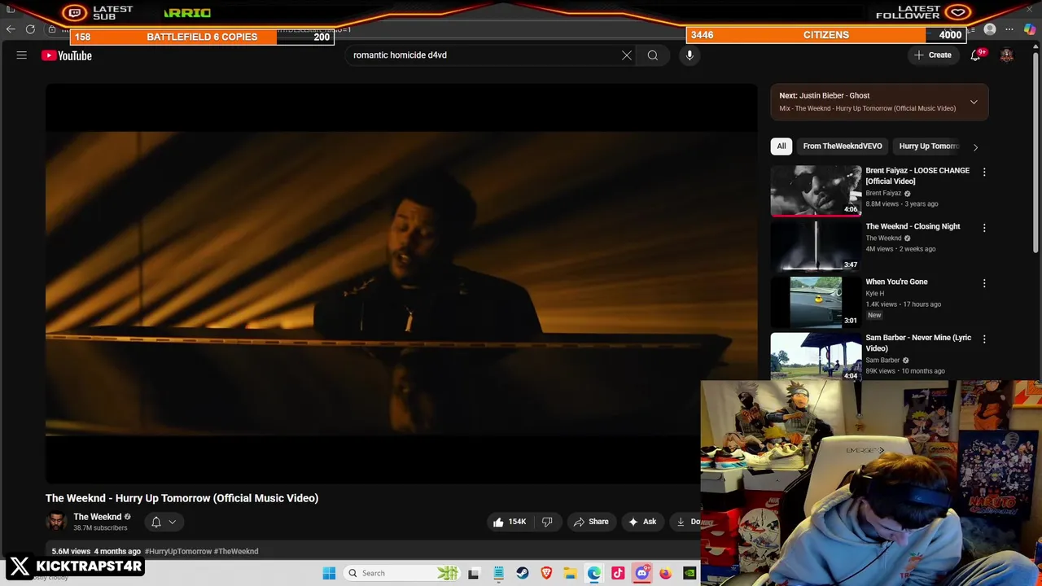Click the #TheWeeknd hashtag
Viewport: 1042px width, 586px height.
(236, 551)
